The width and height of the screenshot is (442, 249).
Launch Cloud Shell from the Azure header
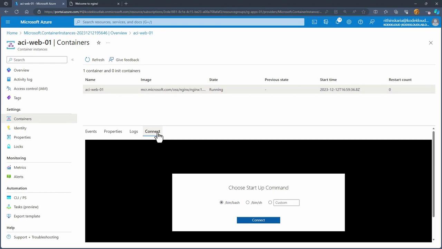314,22
